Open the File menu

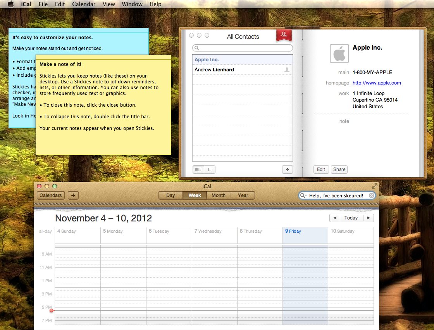[x=43, y=4]
